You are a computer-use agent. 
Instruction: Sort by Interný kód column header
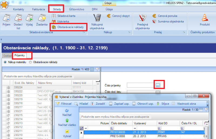(82, 83)
